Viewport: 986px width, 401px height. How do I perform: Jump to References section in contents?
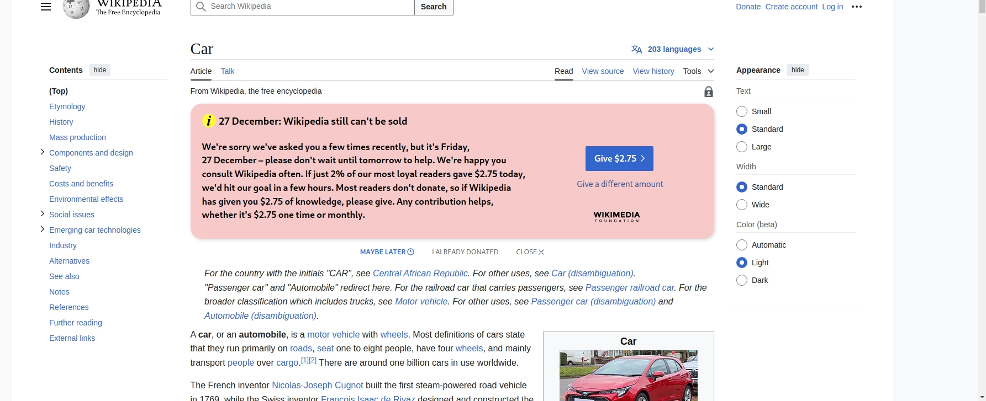point(68,307)
